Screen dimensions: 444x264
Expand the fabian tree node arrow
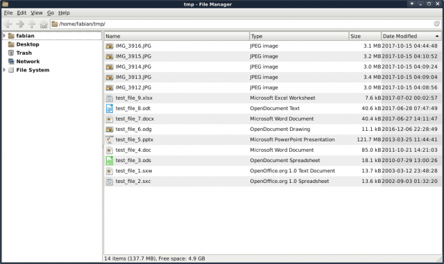[x=4, y=35]
